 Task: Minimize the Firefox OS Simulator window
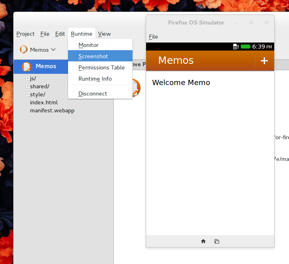[236, 23]
